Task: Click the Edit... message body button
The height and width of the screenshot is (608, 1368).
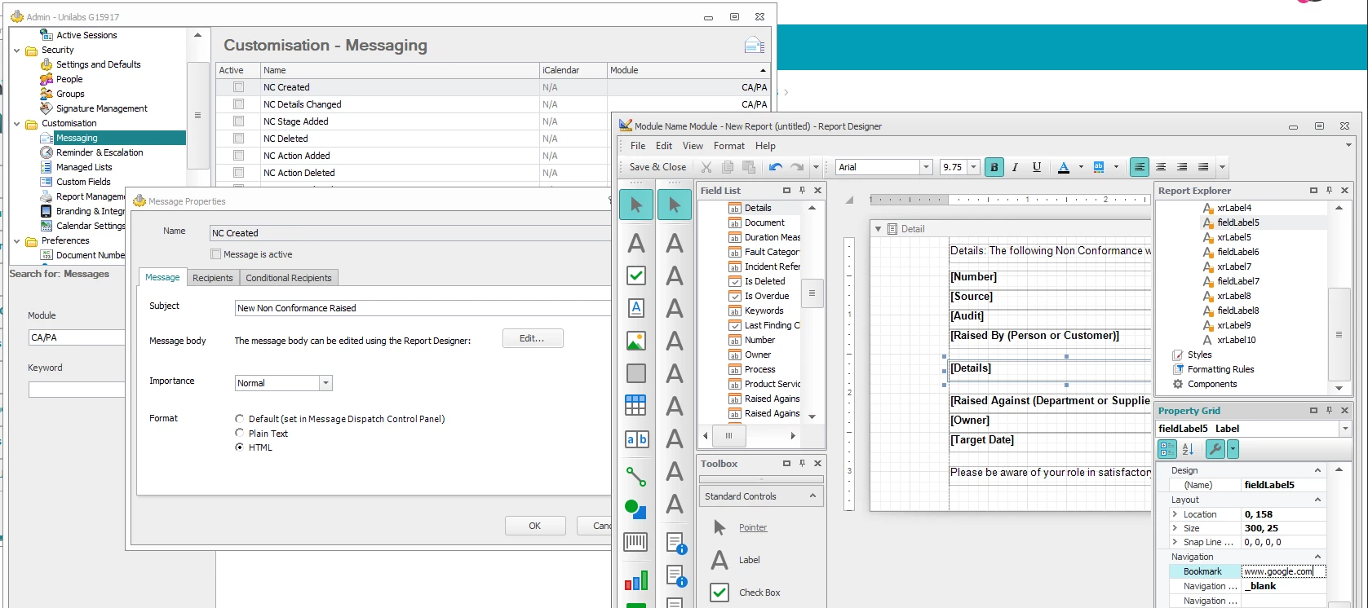Action: click(532, 338)
